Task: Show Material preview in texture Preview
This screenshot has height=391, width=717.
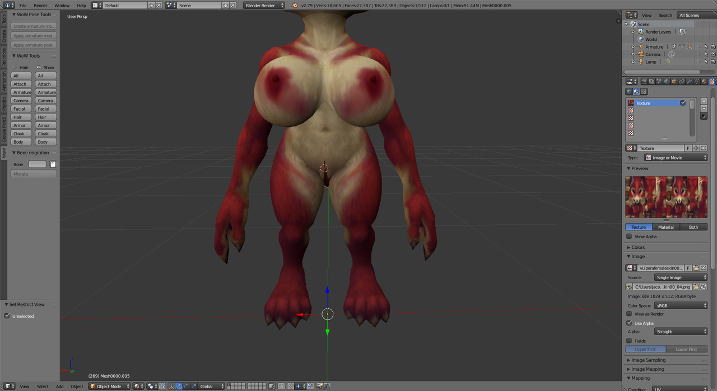Action: pyautogui.click(x=666, y=227)
